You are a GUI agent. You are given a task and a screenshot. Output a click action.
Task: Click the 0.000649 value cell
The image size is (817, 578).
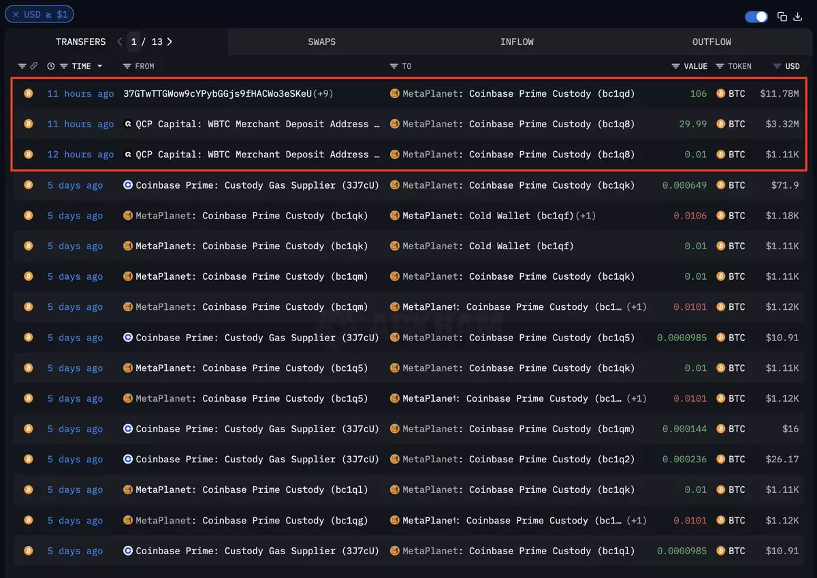pos(685,185)
